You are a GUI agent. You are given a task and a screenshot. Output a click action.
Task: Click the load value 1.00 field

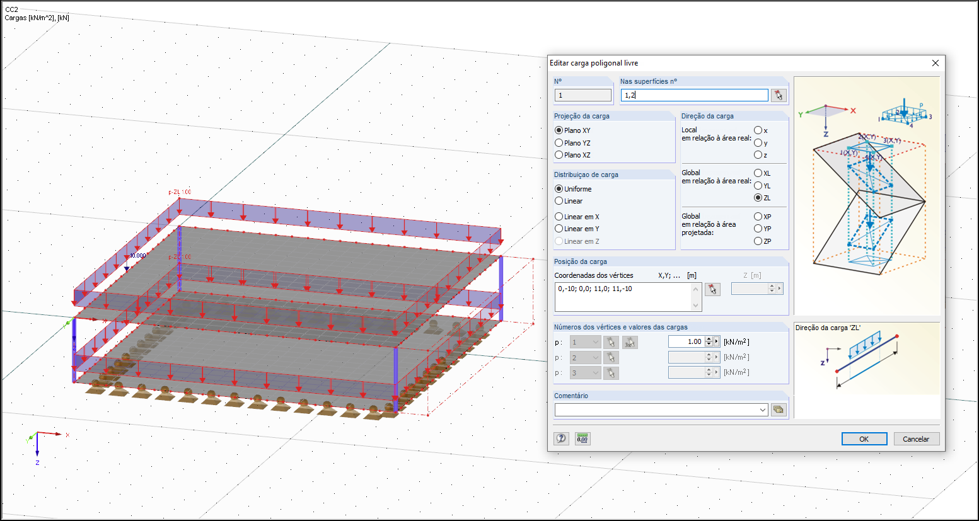tap(686, 341)
